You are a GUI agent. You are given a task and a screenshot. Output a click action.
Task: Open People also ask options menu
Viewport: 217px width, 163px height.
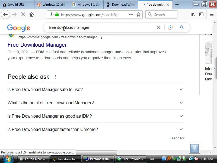[x=55, y=77]
